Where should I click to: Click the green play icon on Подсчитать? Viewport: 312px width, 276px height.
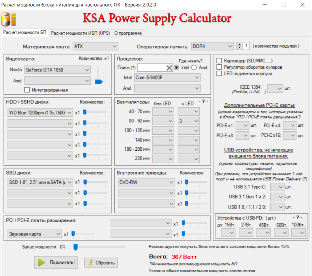tap(42, 262)
